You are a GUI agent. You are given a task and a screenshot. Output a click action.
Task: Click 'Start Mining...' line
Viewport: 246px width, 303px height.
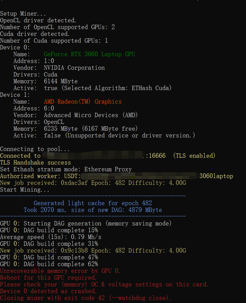click(25, 190)
